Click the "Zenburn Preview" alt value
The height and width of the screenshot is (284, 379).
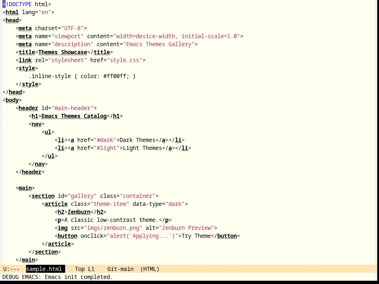186,228
